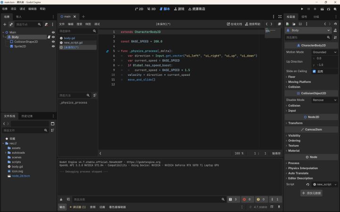Click the 2D workspace button

(139, 9)
